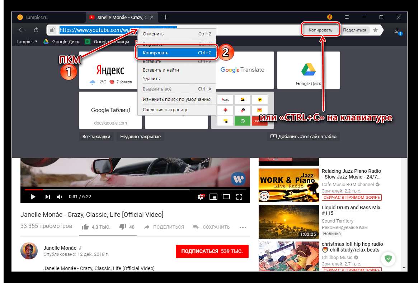Open Liquid Drum and Bass Mix thumbnail
The width and height of the screenshot is (419, 283).
(x=288, y=222)
